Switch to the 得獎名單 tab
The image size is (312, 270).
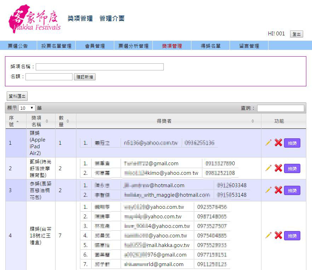[x=210, y=46]
